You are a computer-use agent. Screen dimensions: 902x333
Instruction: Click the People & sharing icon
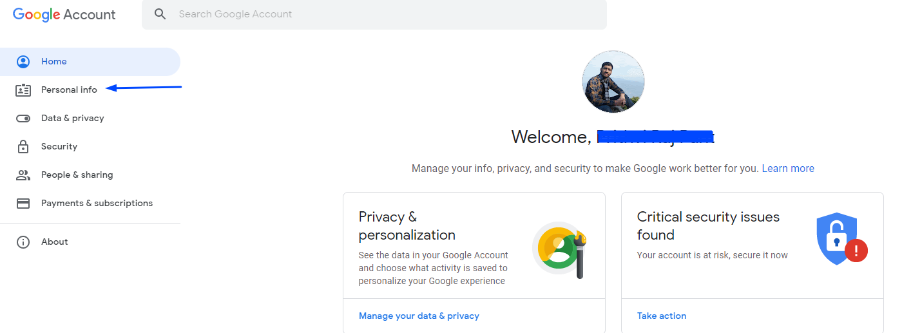point(23,175)
